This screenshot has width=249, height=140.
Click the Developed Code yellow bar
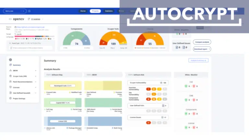coord(62,86)
